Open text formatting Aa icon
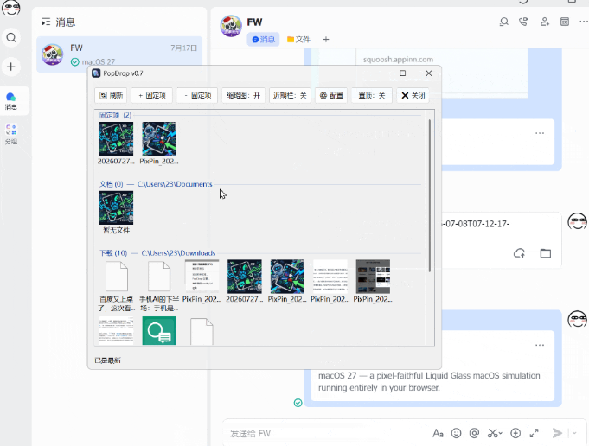The height and width of the screenshot is (446, 589). [x=438, y=433]
